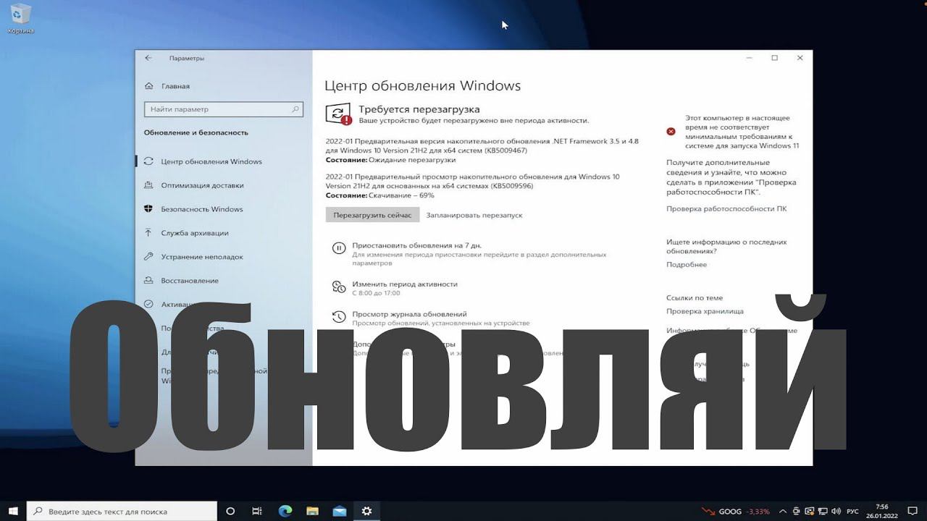The image size is (927, 521).
Task: Click the Settings gear on the taskbar
Action: pos(366,511)
